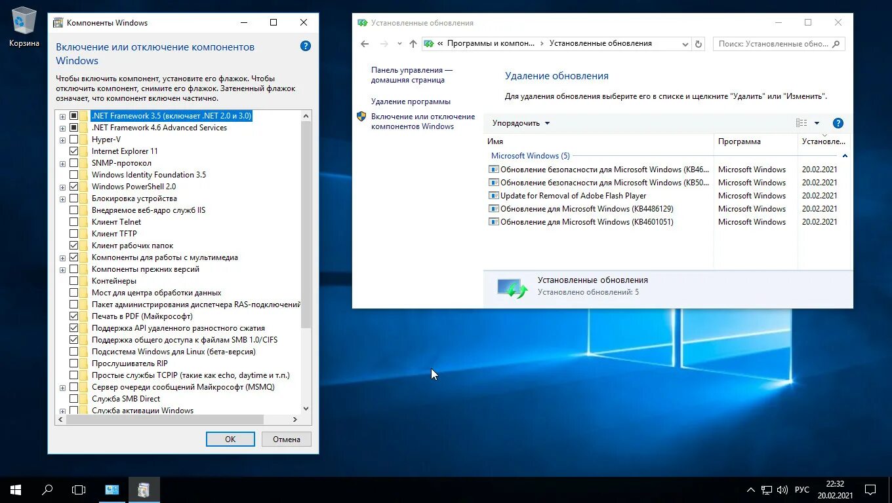Open network icon in system tray
This screenshot has width=892, height=503.
point(767,490)
